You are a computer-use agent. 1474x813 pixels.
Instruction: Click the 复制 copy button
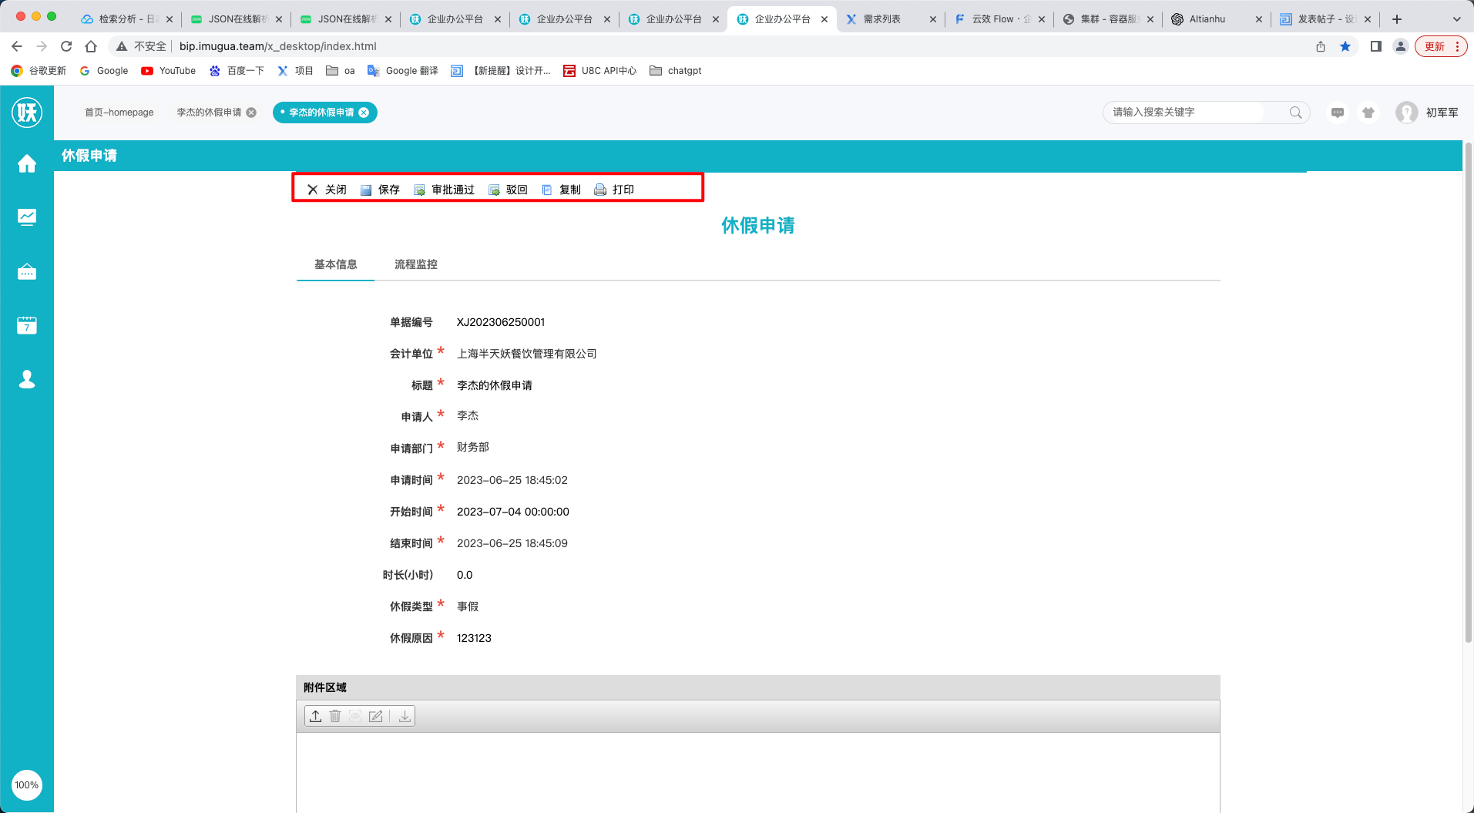point(561,190)
